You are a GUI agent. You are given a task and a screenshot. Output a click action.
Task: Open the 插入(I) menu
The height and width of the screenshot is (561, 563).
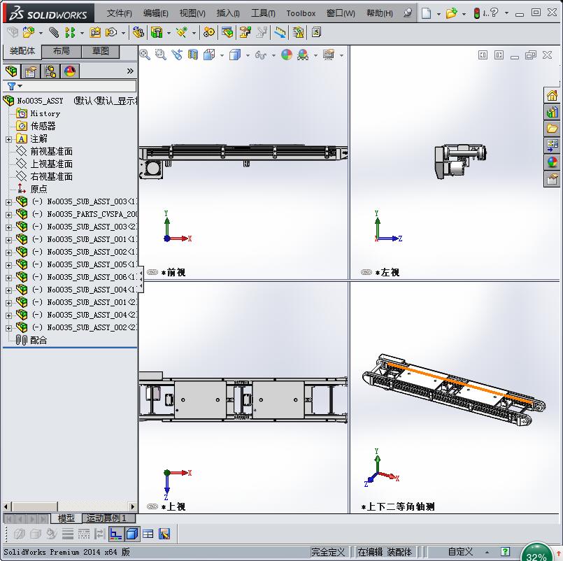point(228,13)
